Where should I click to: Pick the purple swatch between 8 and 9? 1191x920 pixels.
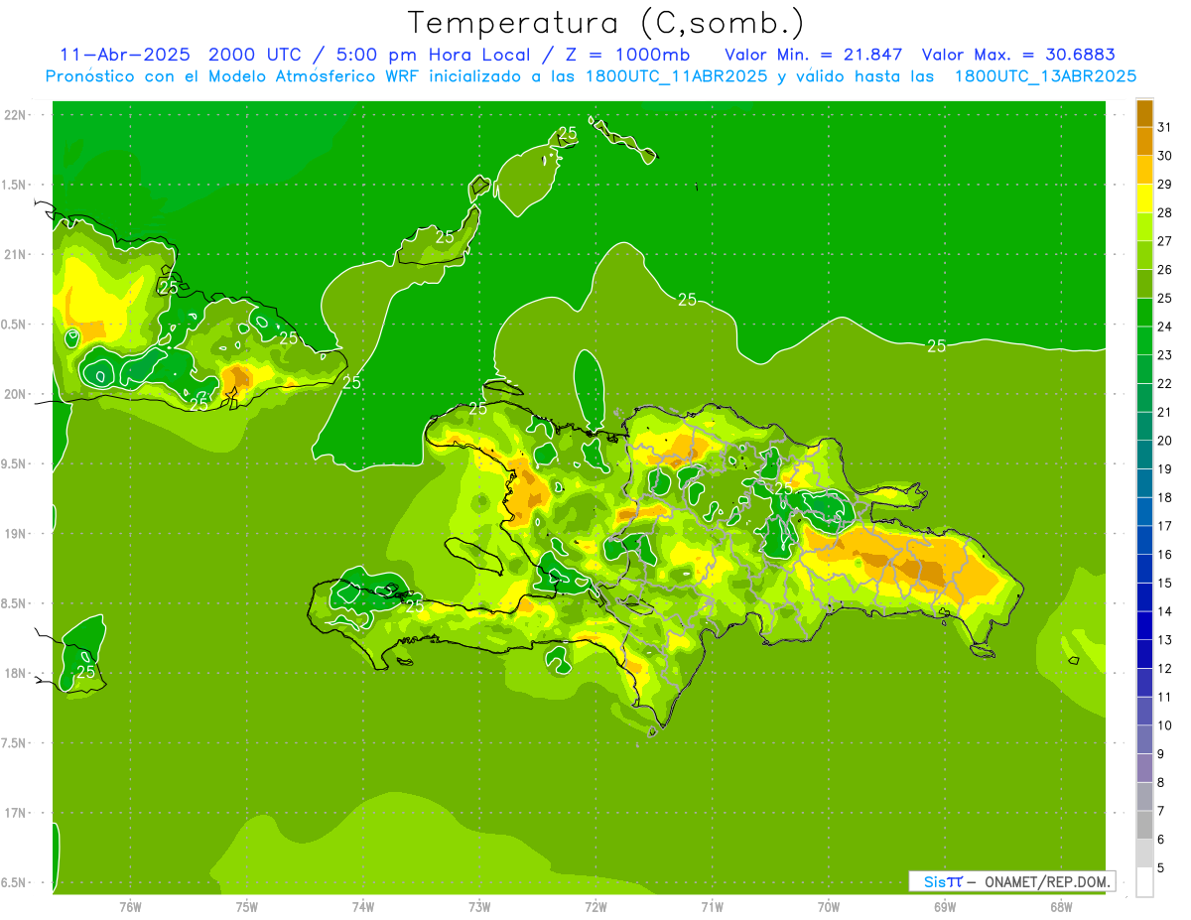tap(1144, 768)
